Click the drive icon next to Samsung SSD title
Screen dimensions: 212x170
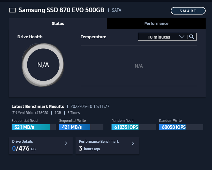click(x=12, y=10)
